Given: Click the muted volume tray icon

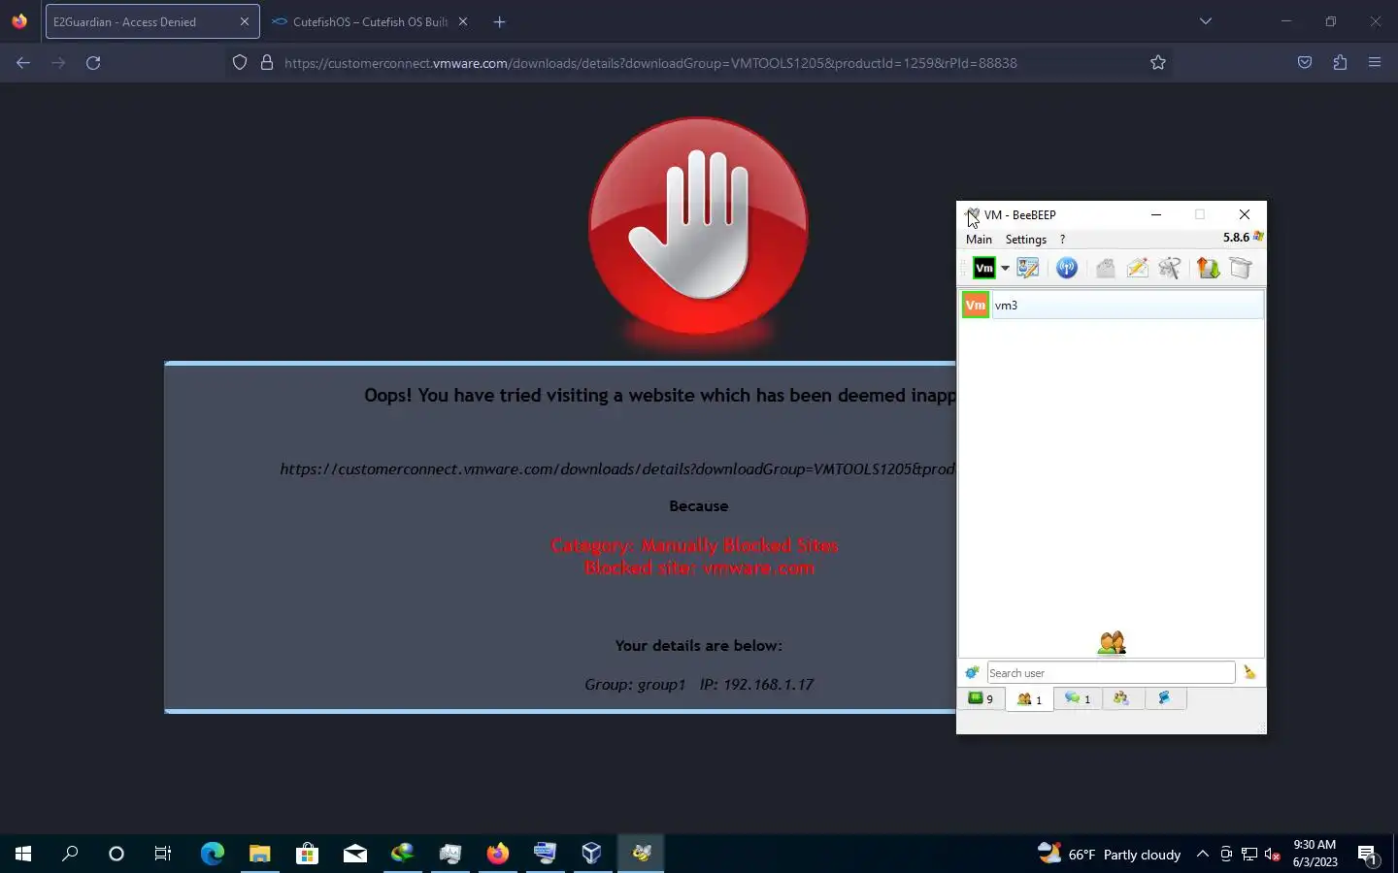Looking at the screenshot, I should click(1273, 855).
